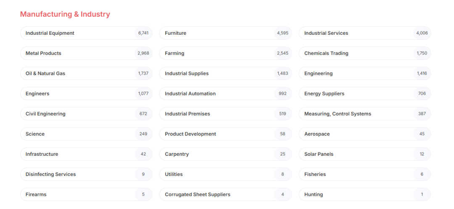
Task: Open Measuring, Control Systems category
Action: click(x=365, y=114)
